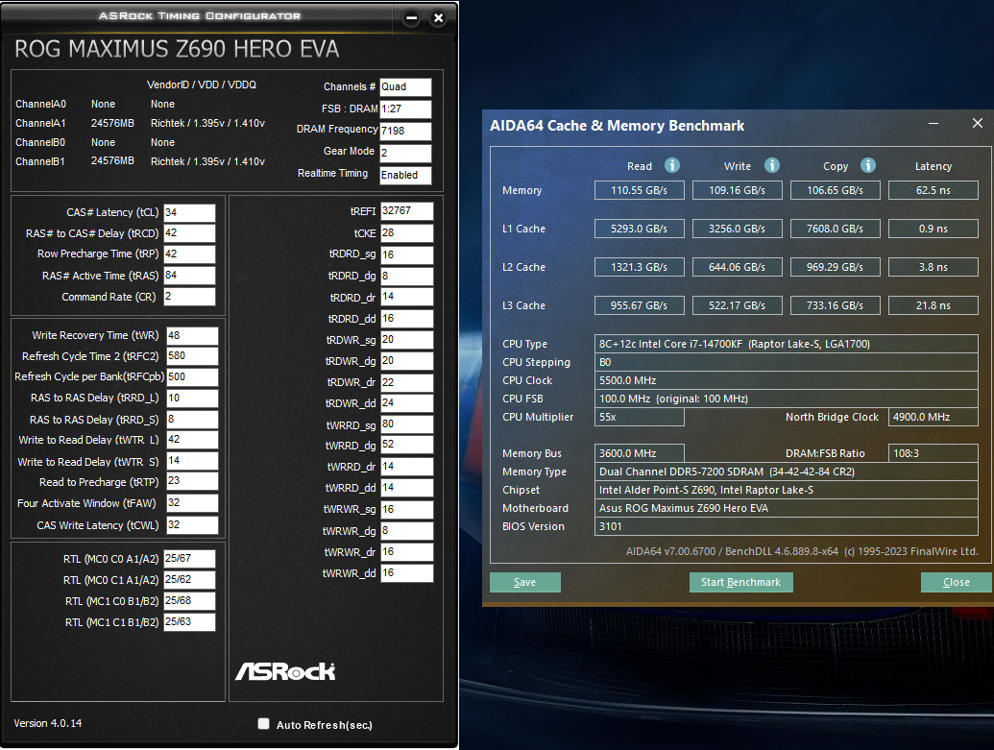Minimize the AIDA64 benchmark window

(x=933, y=124)
